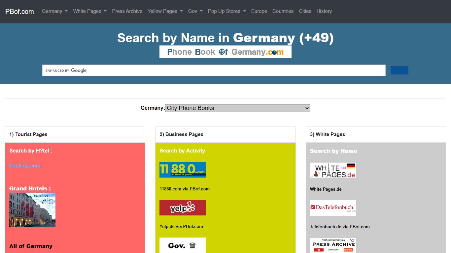Click the DasTelefonbuch logo
The height and width of the screenshot is (253, 451).
coord(333,208)
